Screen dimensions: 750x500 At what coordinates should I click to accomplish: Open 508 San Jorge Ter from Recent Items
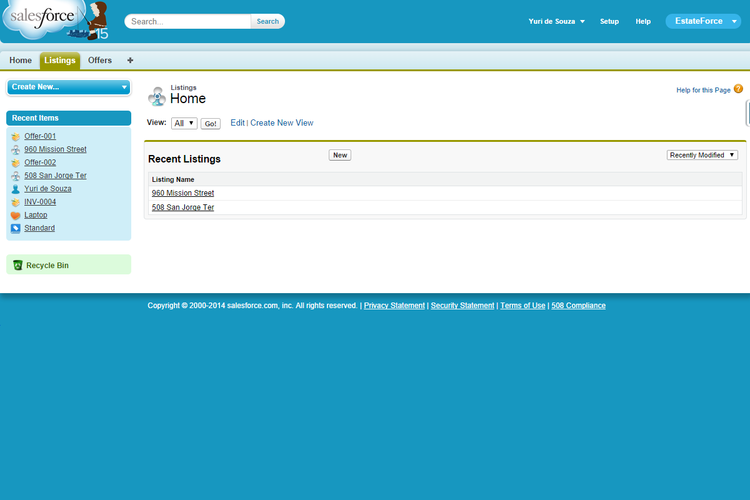[56, 176]
